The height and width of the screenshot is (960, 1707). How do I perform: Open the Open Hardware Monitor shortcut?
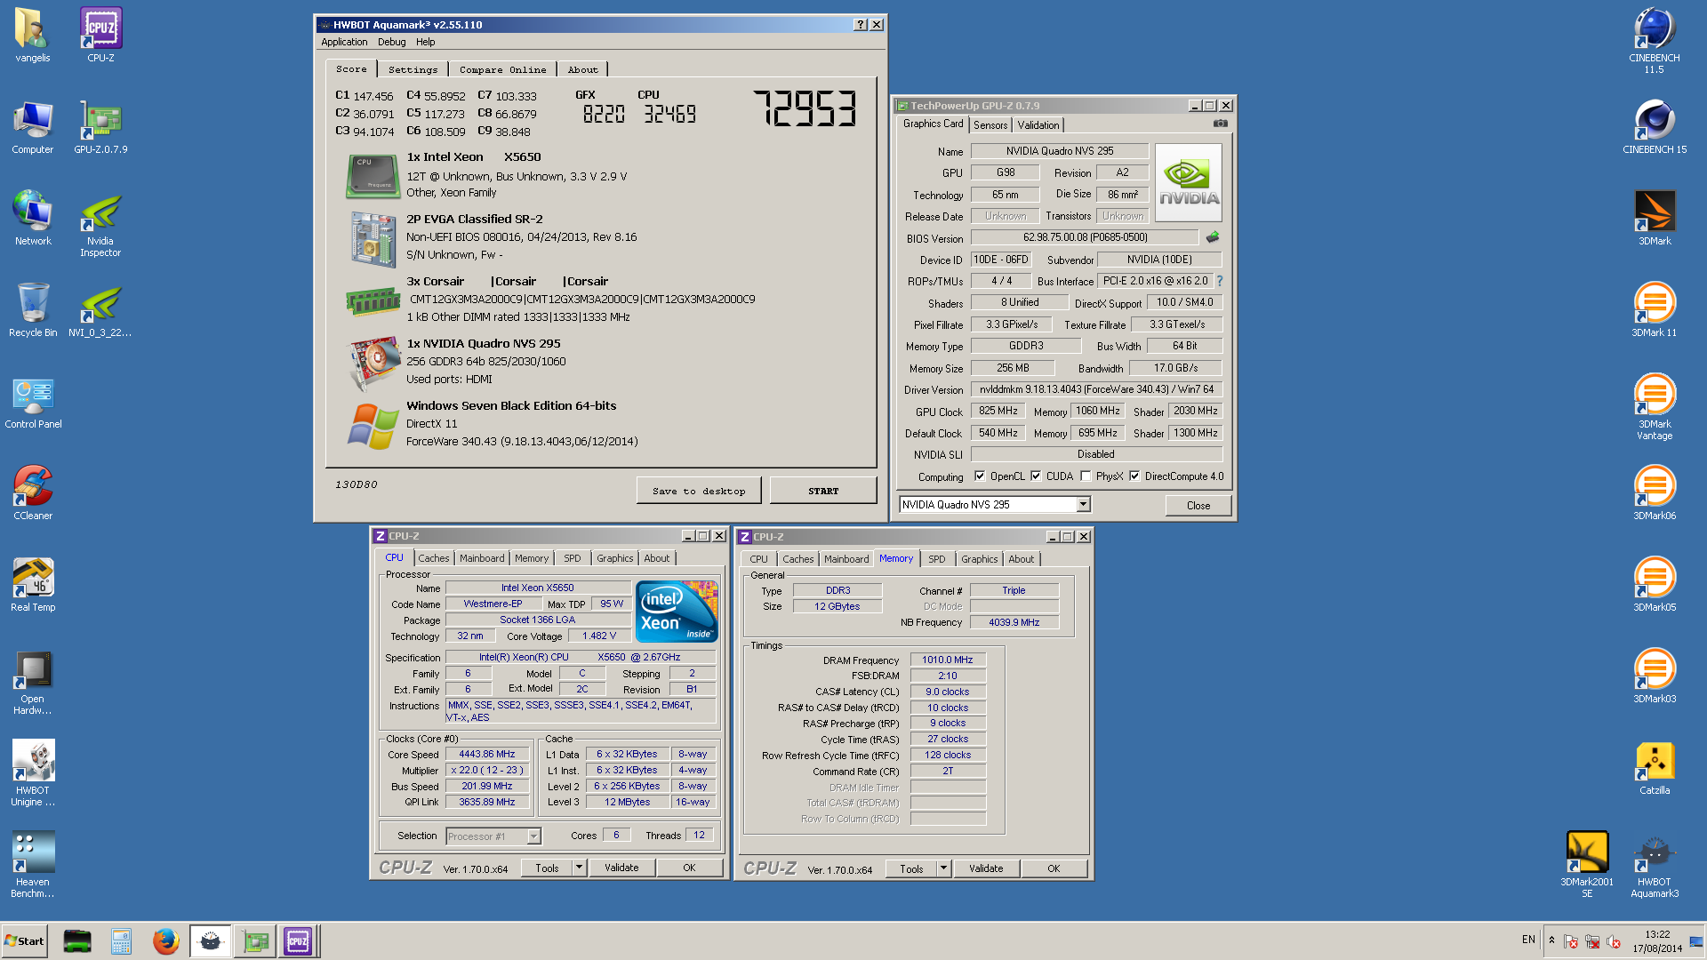(x=33, y=682)
